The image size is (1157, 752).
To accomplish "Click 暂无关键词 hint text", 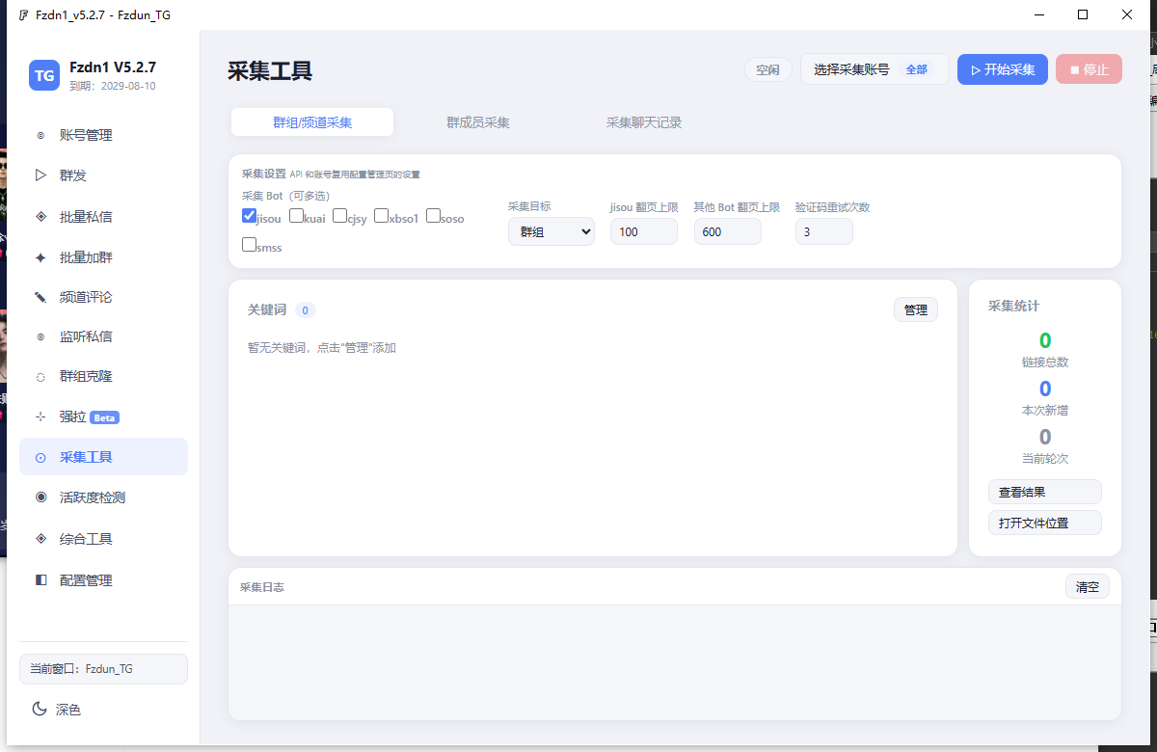I will tap(322, 347).
